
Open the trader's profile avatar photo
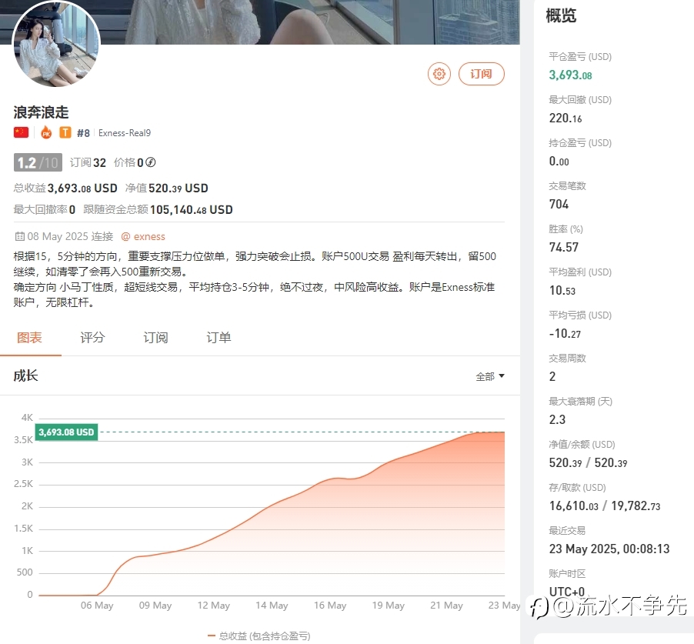click(x=56, y=43)
